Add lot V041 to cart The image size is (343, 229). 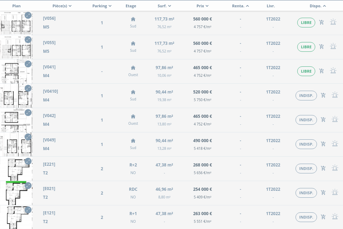coord(321,71)
